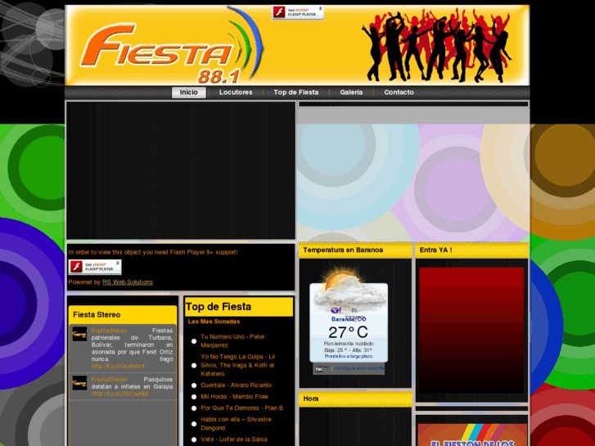Select song Tu Numero Uno - Peter Manjarrez
Viewport: 595px width, 446px height.
tap(232, 341)
